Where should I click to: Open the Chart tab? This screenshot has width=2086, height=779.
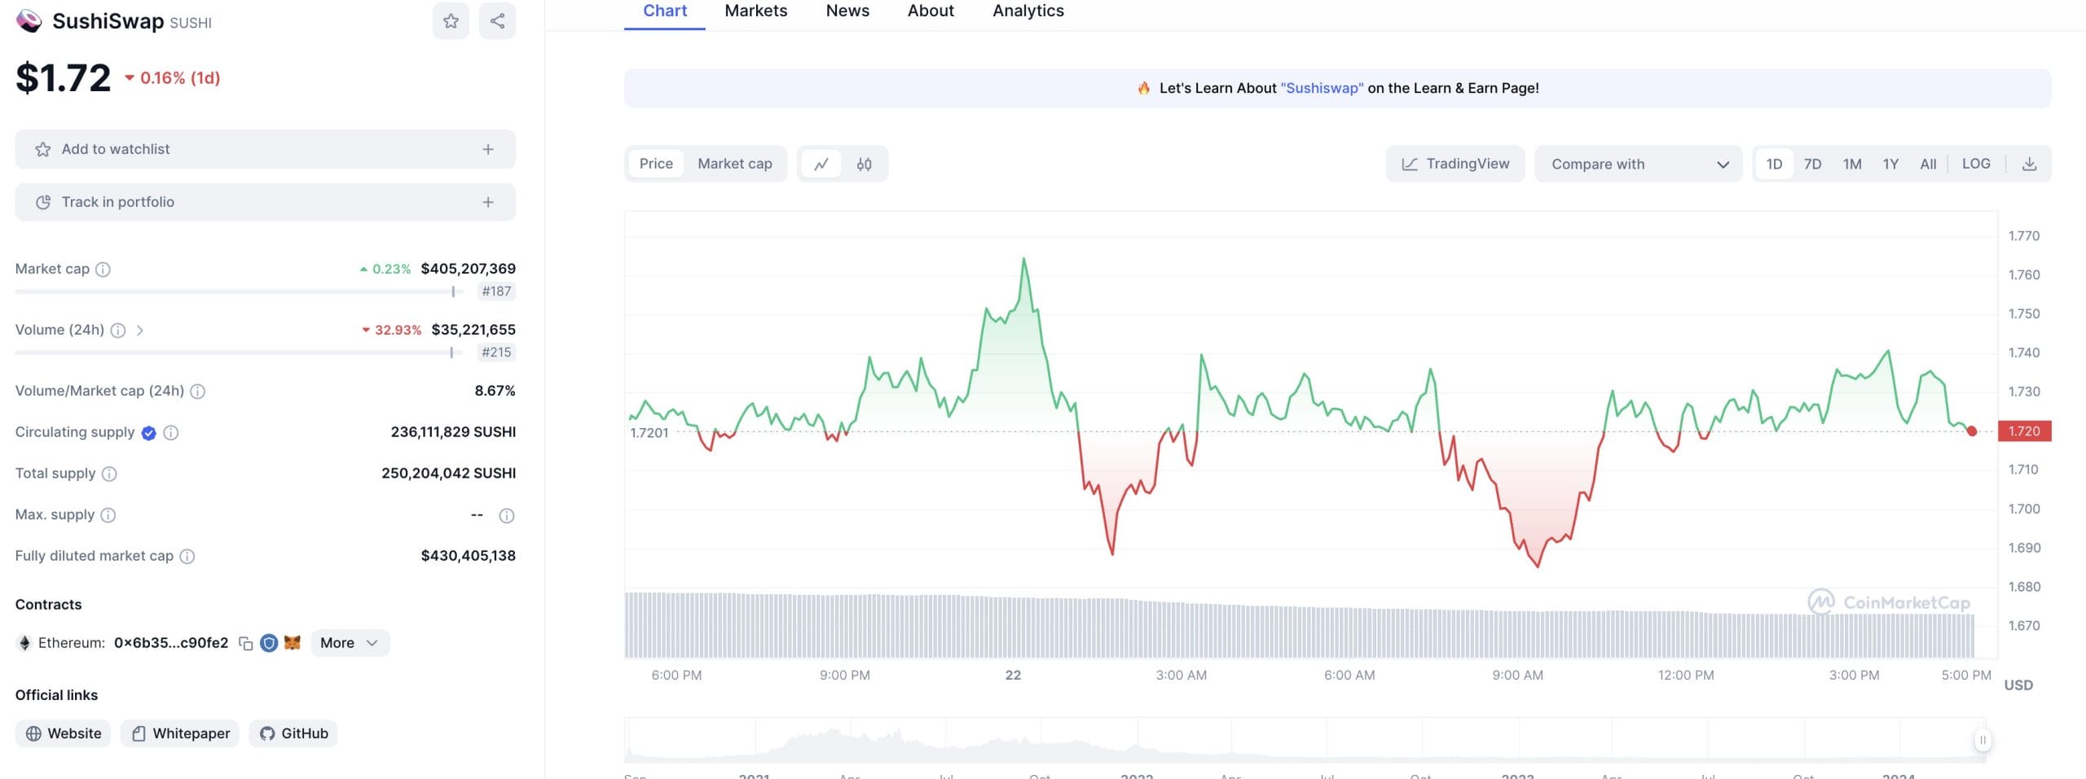pyautogui.click(x=665, y=11)
